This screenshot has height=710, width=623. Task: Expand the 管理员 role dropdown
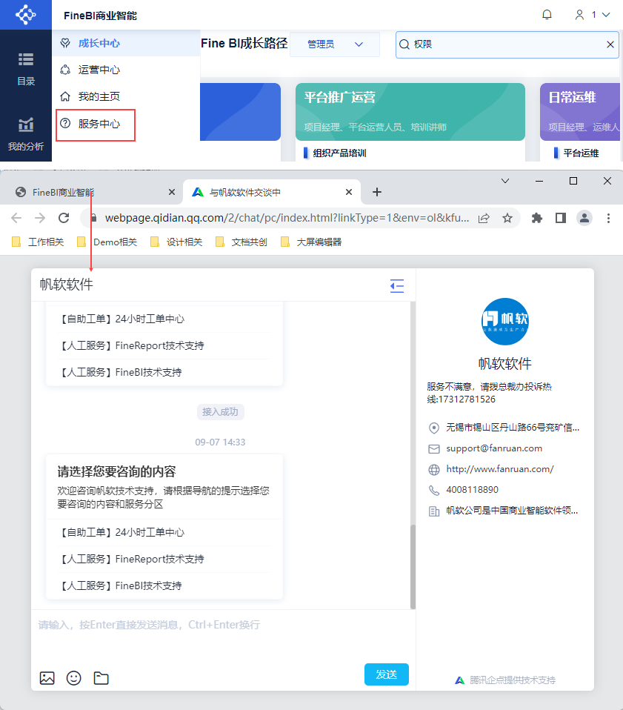click(334, 44)
